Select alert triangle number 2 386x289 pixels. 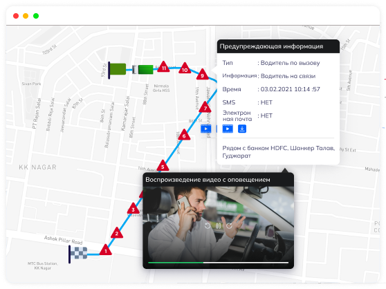[x=117, y=233]
